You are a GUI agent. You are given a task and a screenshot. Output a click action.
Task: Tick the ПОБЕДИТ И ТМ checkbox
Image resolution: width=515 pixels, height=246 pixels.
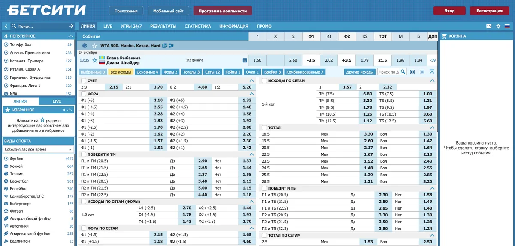pyautogui.click(x=84, y=154)
